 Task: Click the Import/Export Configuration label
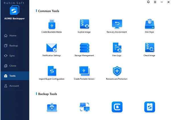tap(52, 79)
